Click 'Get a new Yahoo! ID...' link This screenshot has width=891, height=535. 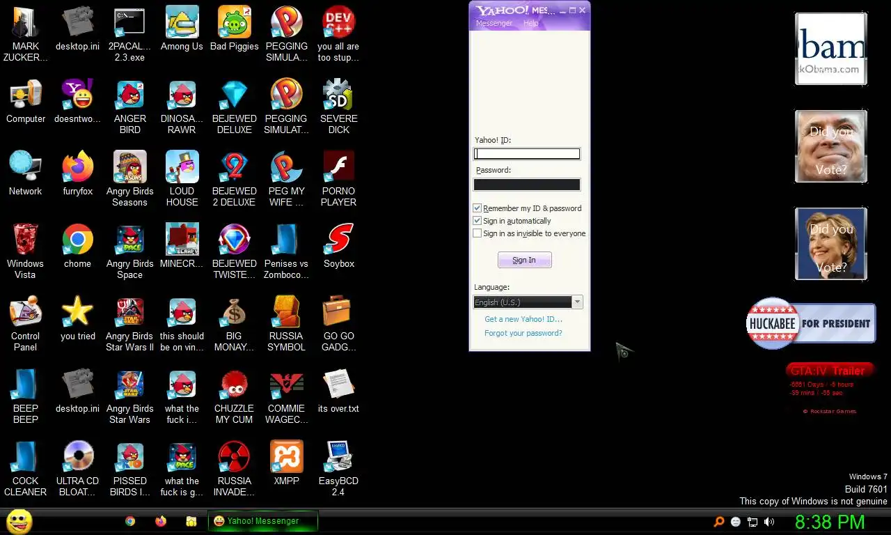523,319
